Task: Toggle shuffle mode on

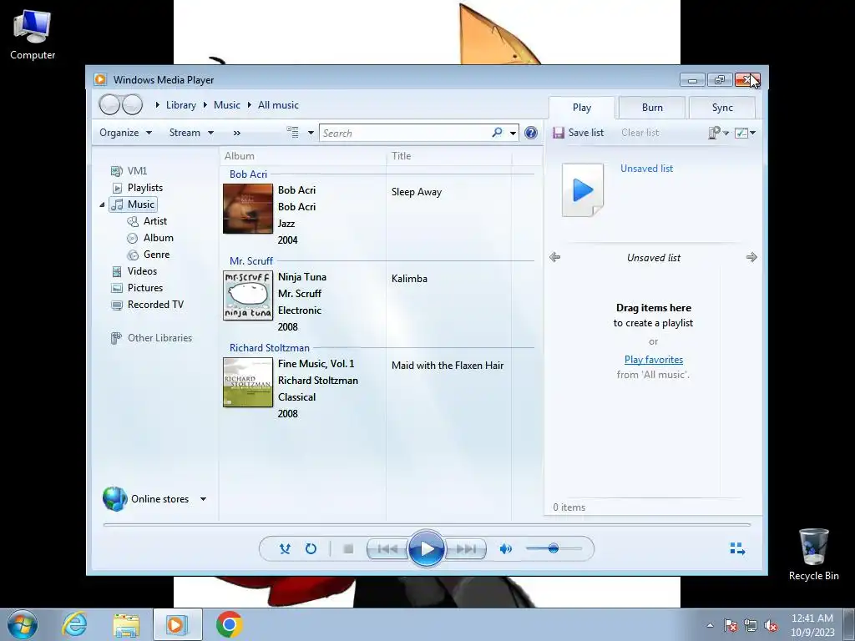Action: [285, 549]
